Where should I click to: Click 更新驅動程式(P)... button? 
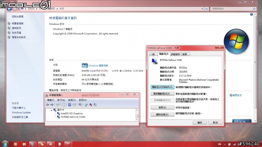163,94
